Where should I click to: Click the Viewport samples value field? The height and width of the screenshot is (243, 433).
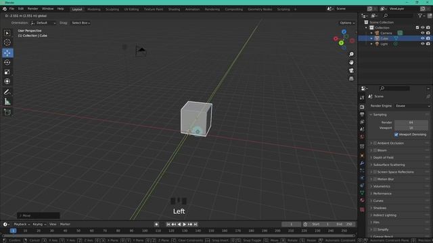(411, 128)
